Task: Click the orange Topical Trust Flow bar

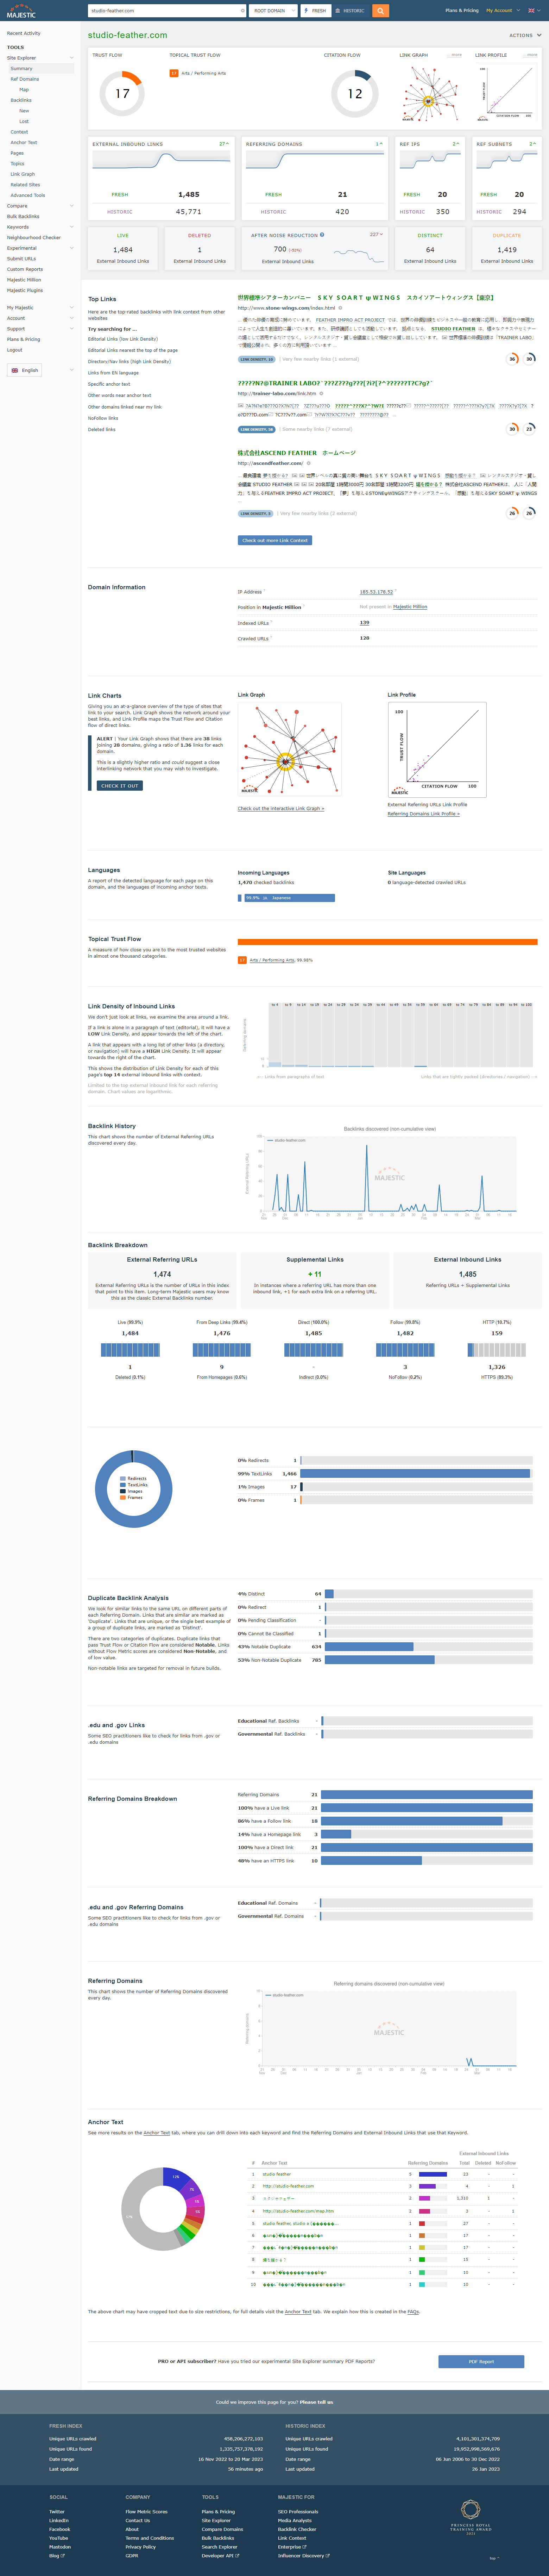Action: 388,942
